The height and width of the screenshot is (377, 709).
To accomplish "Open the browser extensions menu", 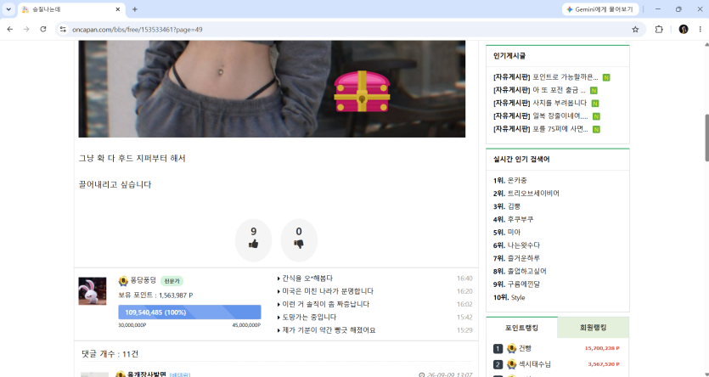I will point(659,30).
